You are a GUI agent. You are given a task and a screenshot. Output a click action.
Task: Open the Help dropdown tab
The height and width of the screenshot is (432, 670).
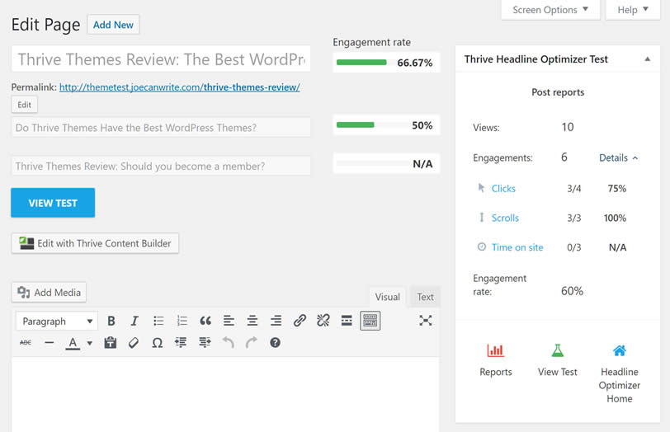(633, 9)
